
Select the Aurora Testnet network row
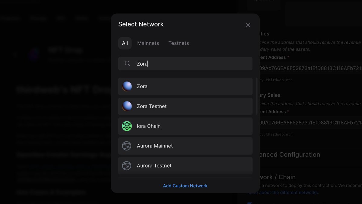[185, 165]
